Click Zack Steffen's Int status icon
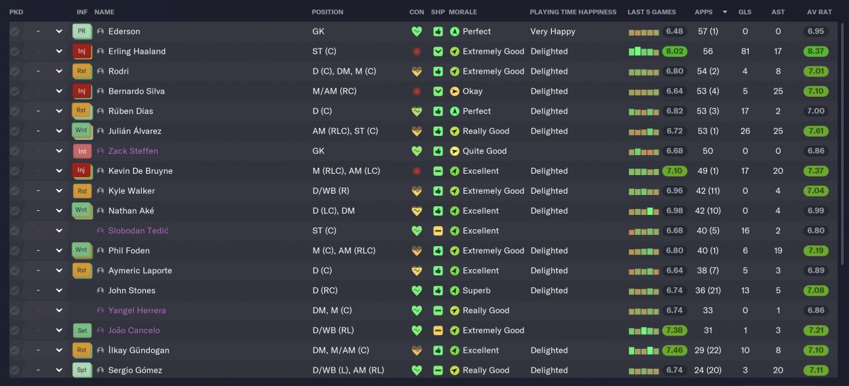 (81, 151)
